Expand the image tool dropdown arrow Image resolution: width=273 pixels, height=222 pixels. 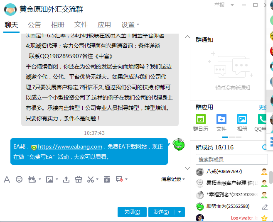(57, 179)
